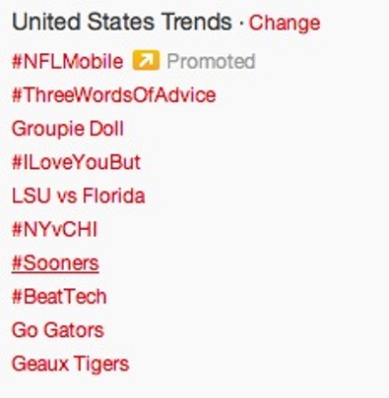Open the #BeatTech trend
This screenshot has height=398, width=389.
[59, 297]
